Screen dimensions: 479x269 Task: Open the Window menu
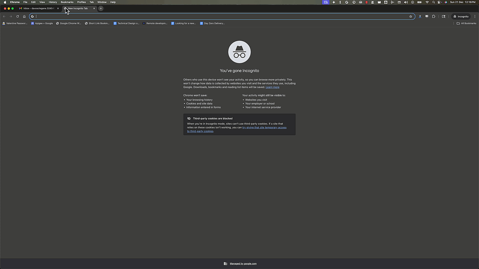pos(102,2)
